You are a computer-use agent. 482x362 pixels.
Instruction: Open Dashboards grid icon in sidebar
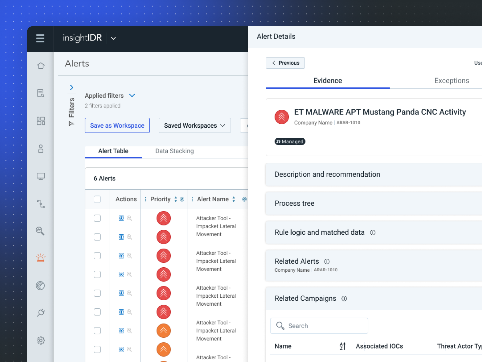point(40,121)
